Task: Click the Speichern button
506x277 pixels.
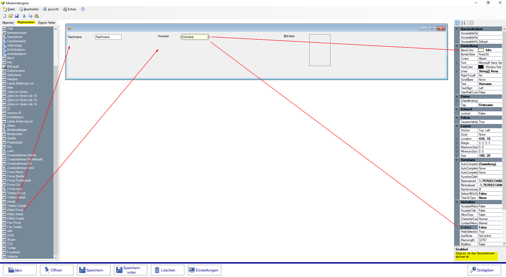Action: (x=94, y=270)
